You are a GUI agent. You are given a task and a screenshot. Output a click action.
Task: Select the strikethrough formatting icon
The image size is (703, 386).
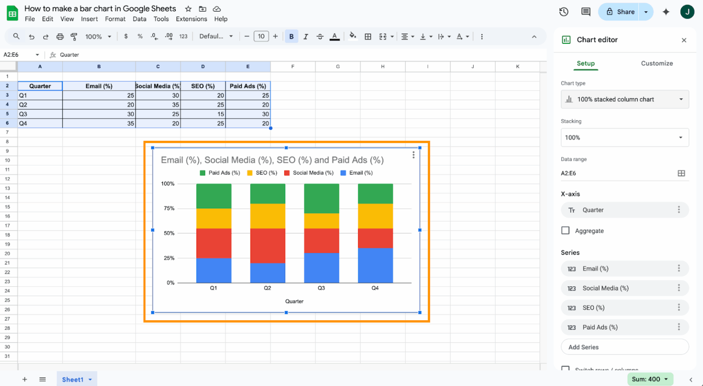tap(320, 36)
